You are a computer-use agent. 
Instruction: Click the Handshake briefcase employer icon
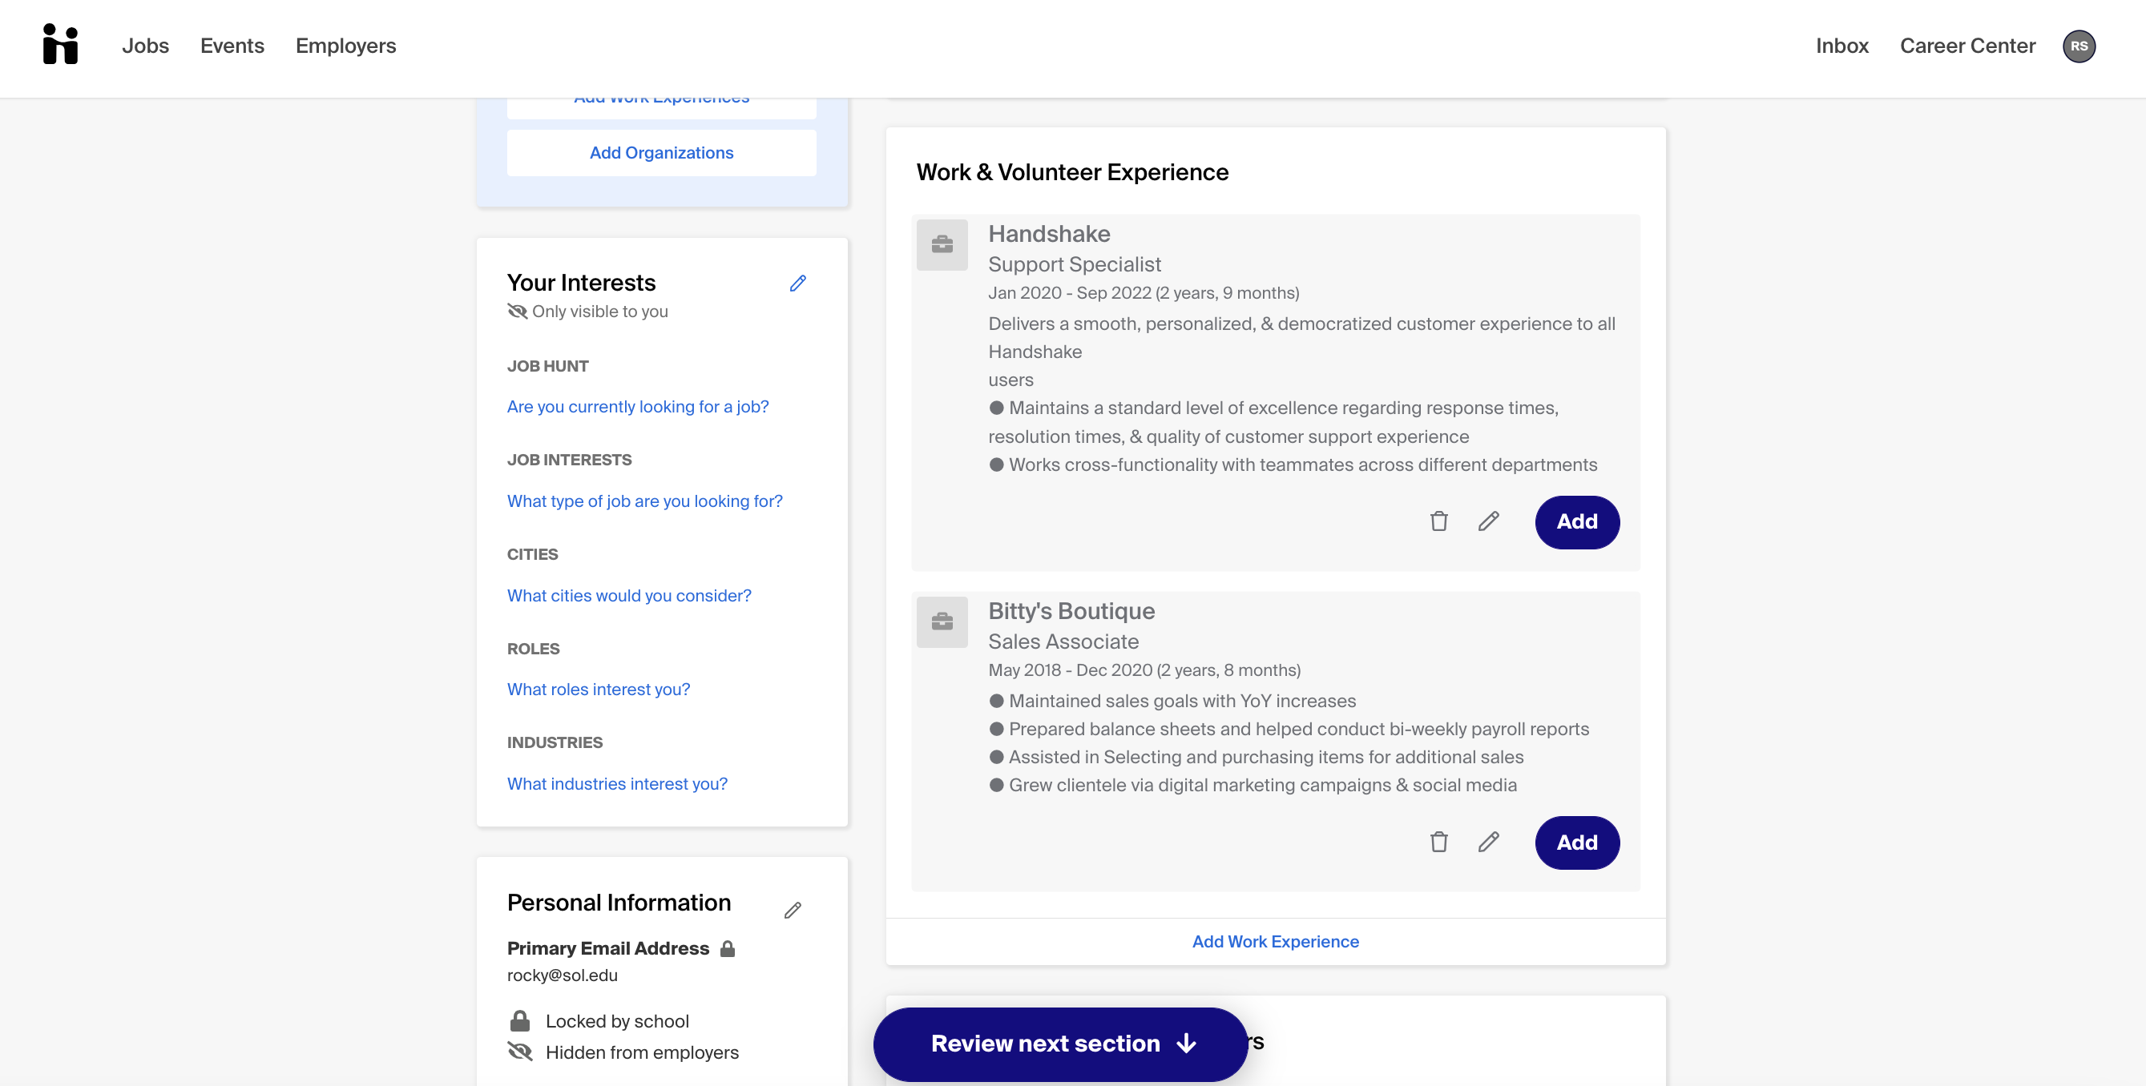pyautogui.click(x=942, y=245)
